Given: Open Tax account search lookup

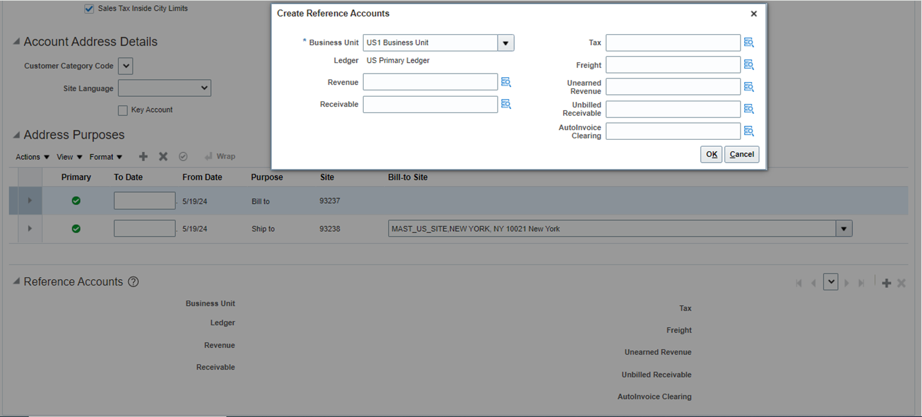Looking at the screenshot, I should click(x=749, y=43).
